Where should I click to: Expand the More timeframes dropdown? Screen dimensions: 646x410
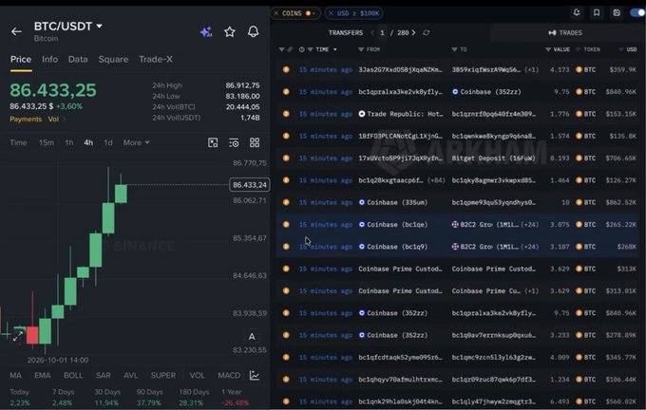click(137, 142)
